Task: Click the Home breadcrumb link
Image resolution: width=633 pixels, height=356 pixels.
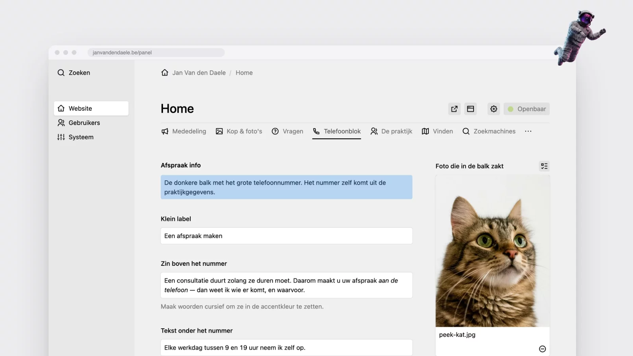Action: point(244,73)
